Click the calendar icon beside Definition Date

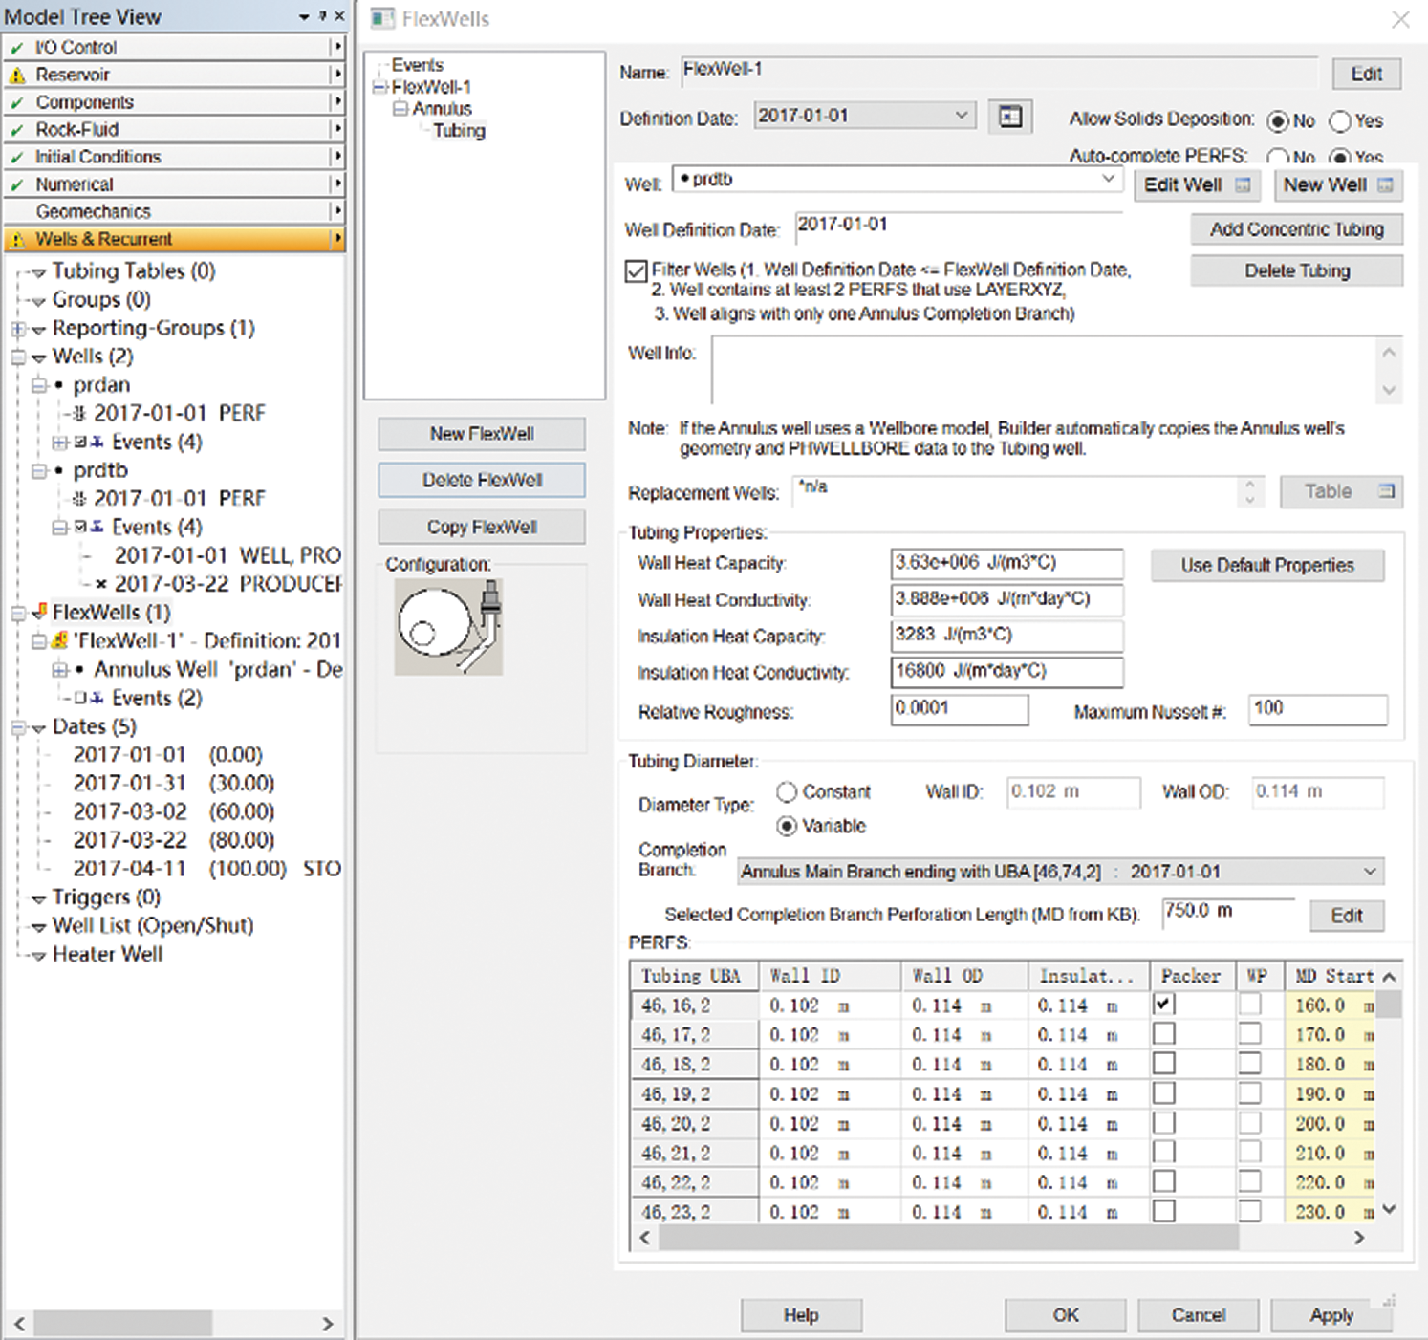pos(1010,117)
